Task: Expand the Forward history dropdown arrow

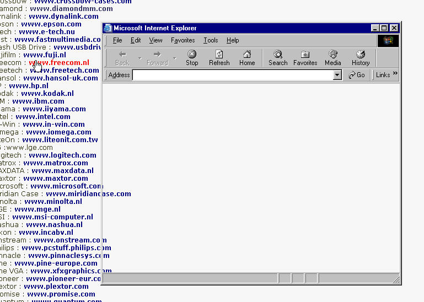Action: 175,58
